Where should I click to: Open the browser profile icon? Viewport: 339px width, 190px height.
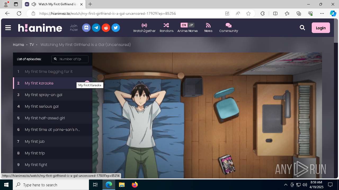[6, 4]
